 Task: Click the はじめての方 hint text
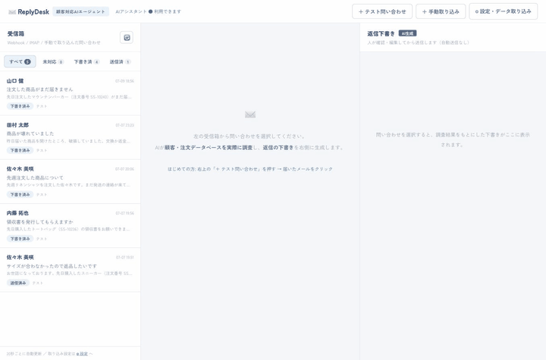tap(250, 169)
